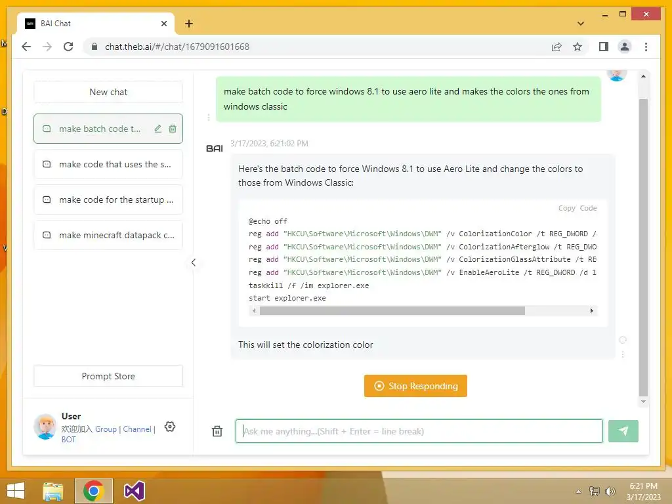This screenshot has height=504, width=672.
Task: Open 'make code that uses the s...' chat
Action: (x=108, y=164)
